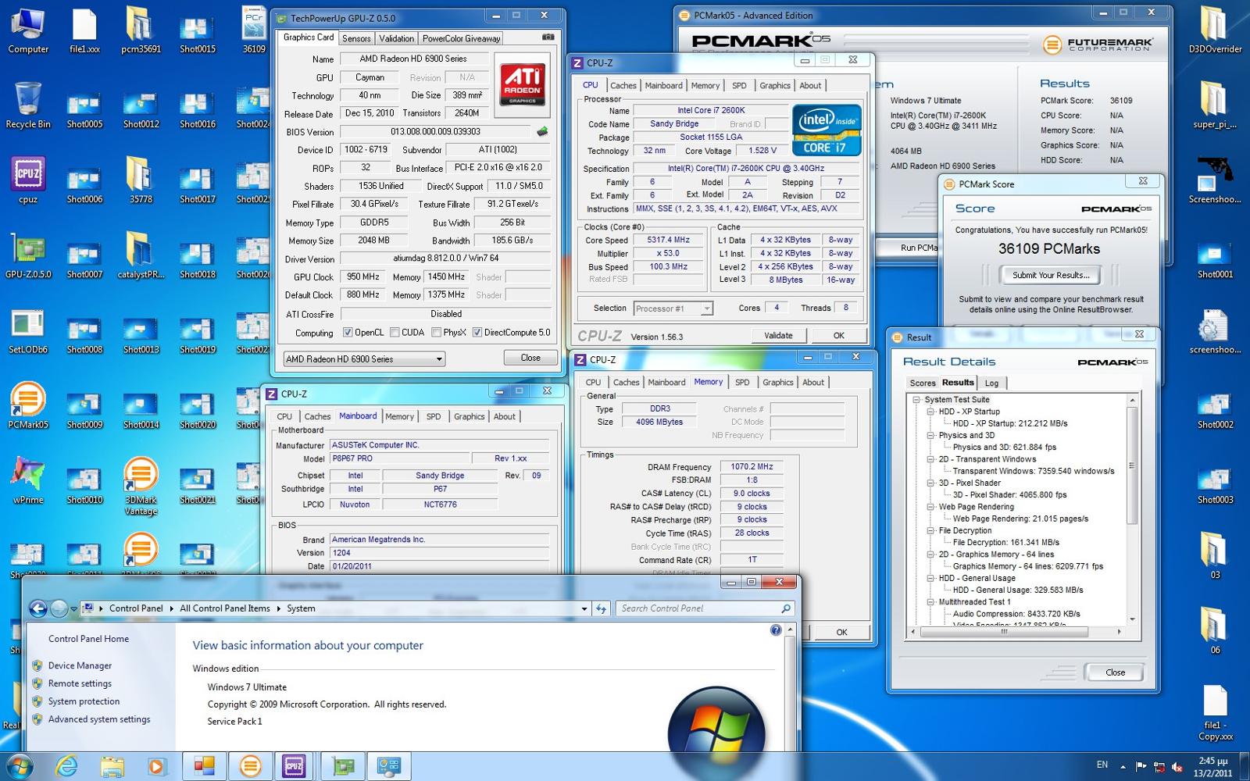This screenshot has height=781, width=1250.
Task: Open Device Manager link
Action: coord(80,665)
